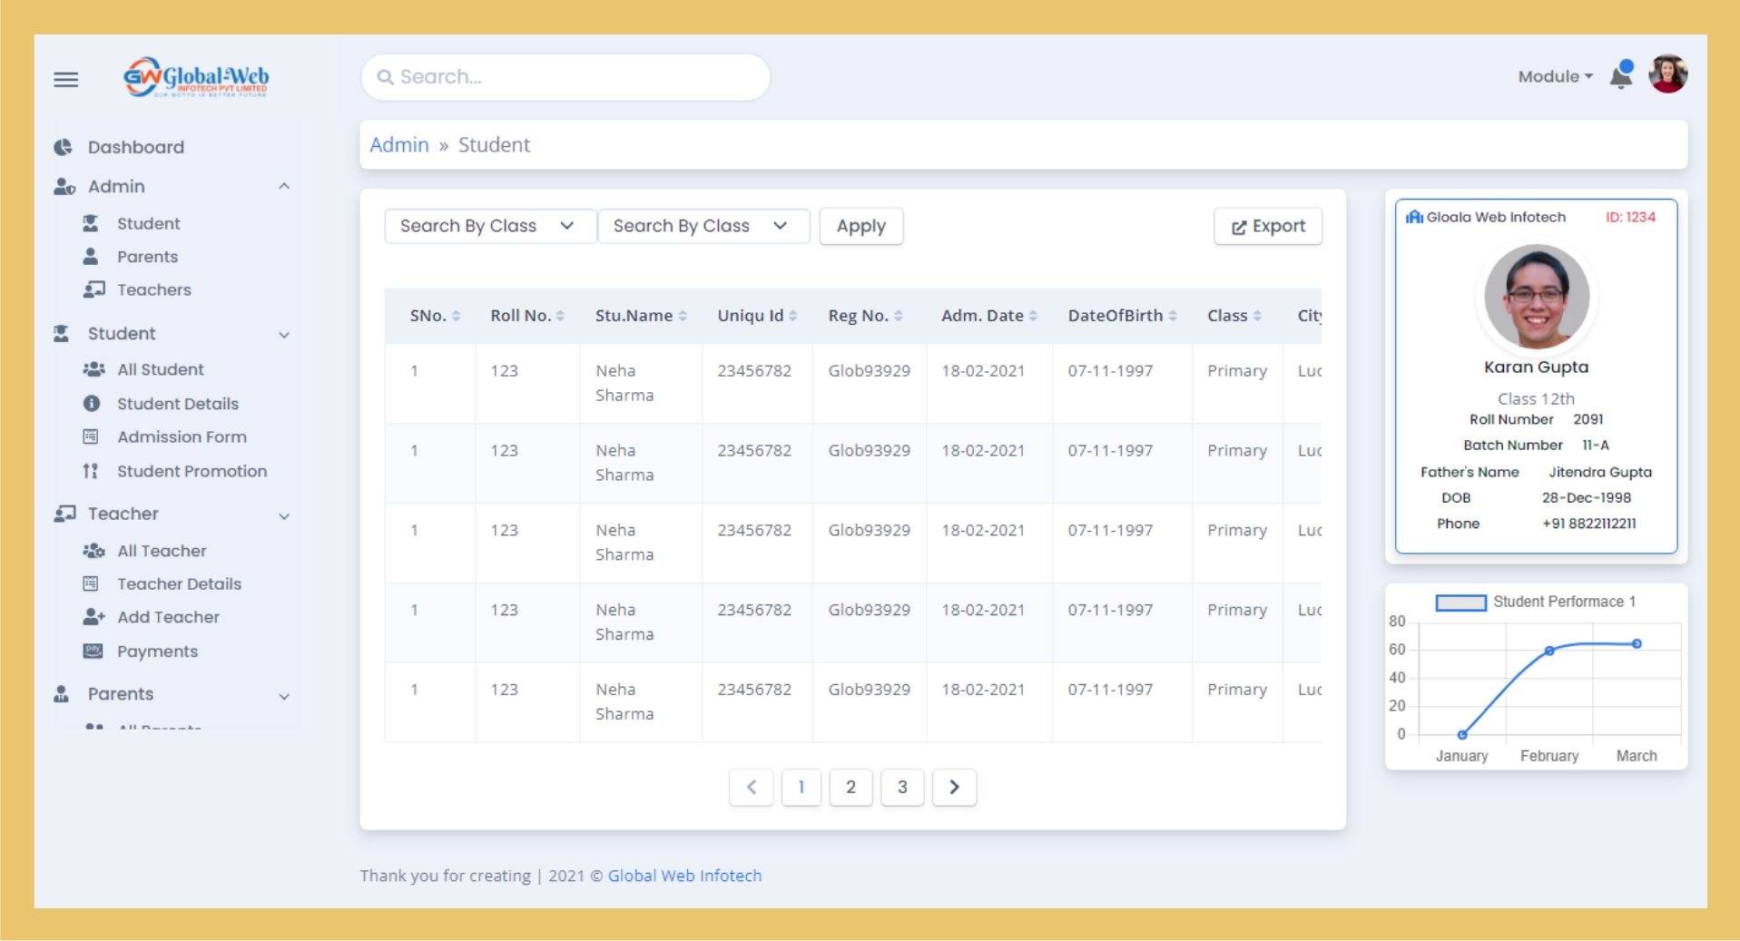Select page 1 in pagination
The height and width of the screenshot is (941, 1740).
point(801,787)
